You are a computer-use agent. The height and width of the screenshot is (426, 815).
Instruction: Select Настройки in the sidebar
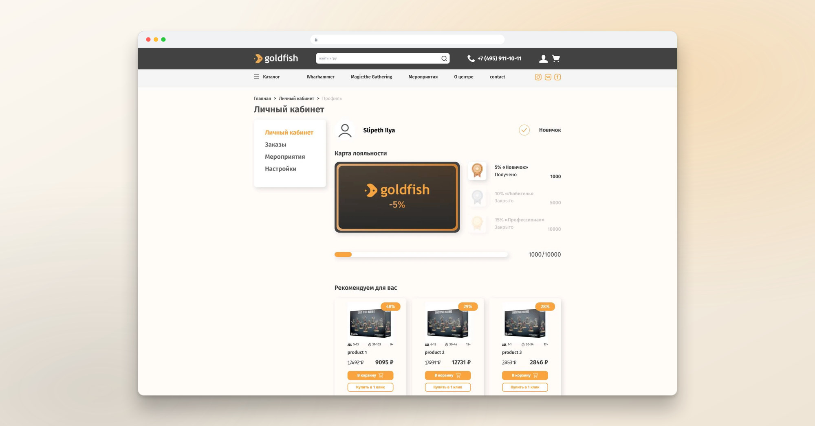point(280,169)
